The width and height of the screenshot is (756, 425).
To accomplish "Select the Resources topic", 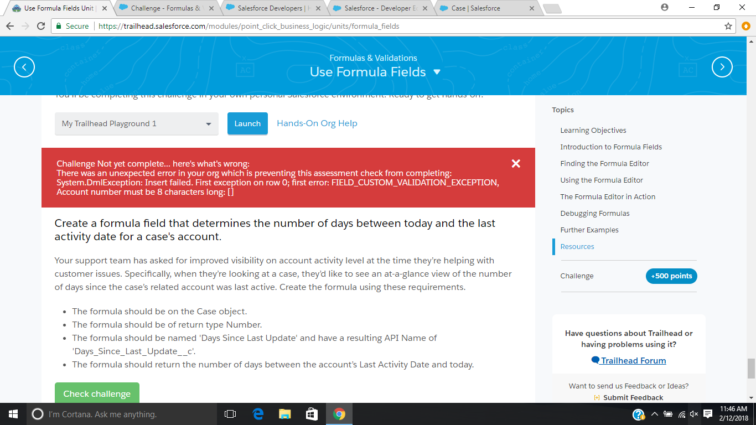I will tap(577, 247).
